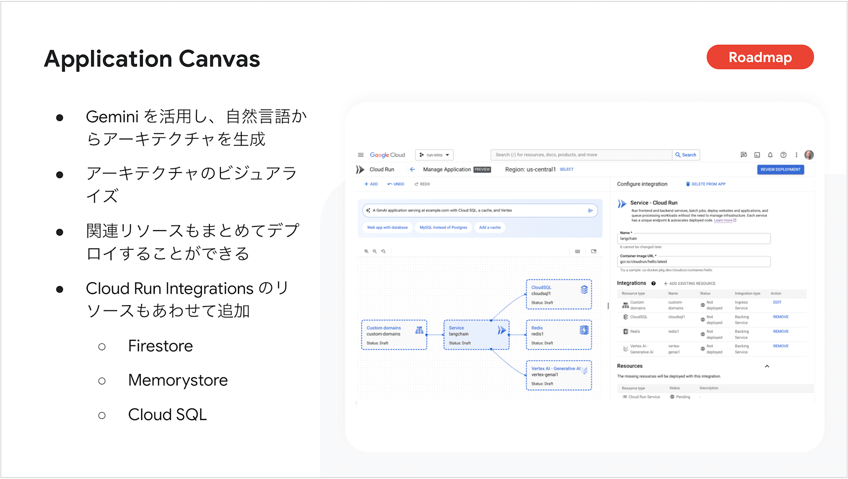Screen dimensions: 848x479
Task: Select the 'Web app with database' suggestion chip
Action: pos(387,228)
